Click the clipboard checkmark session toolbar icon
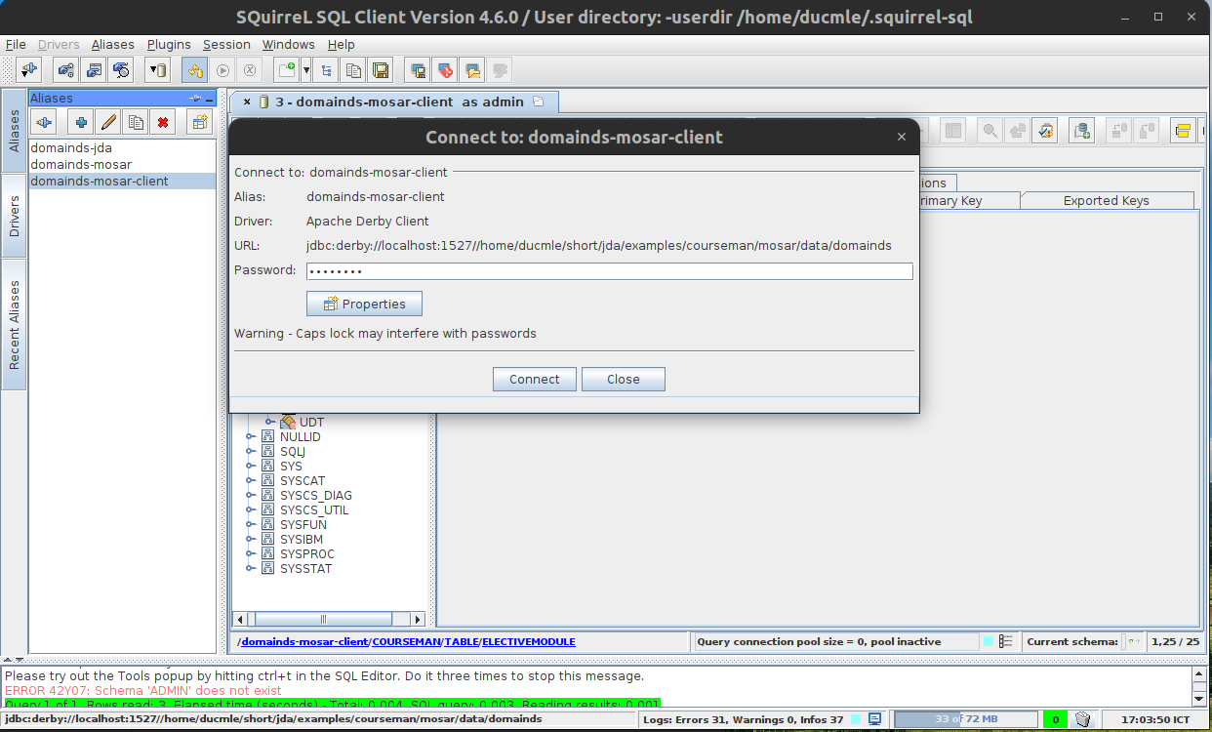This screenshot has width=1212, height=732. [1045, 131]
